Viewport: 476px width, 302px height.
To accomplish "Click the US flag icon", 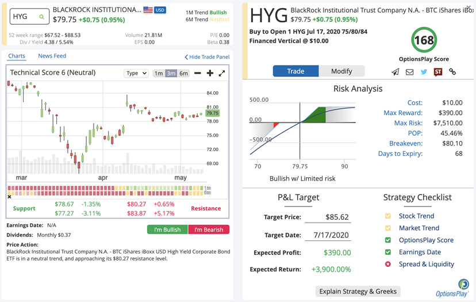I will click(148, 10).
